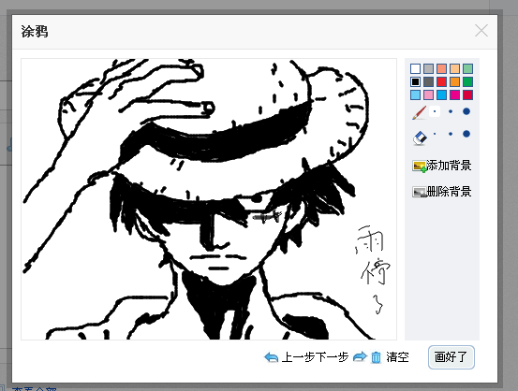This screenshot has height=391, width=518.
Task: Click the trash bin clear icon
Action: click(x=376, y=357)
